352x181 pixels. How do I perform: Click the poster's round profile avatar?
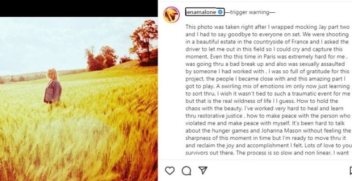click(x=172, y=15)
